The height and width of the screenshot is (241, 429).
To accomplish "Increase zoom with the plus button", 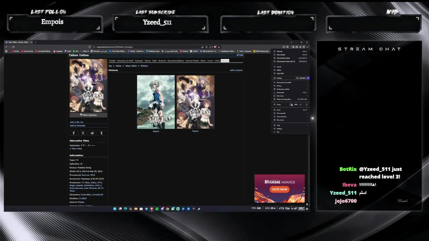I will (x=300, y=104).
